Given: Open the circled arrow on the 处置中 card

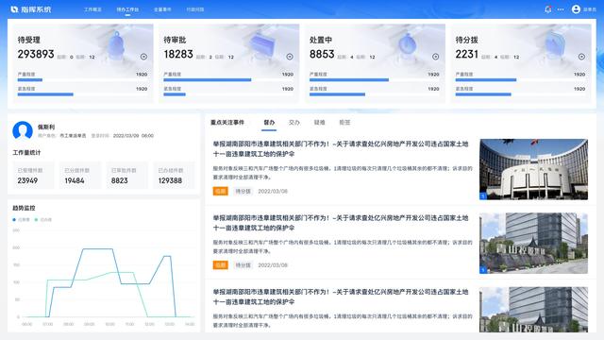Looking at the screenshot, I should coord(436,57).
